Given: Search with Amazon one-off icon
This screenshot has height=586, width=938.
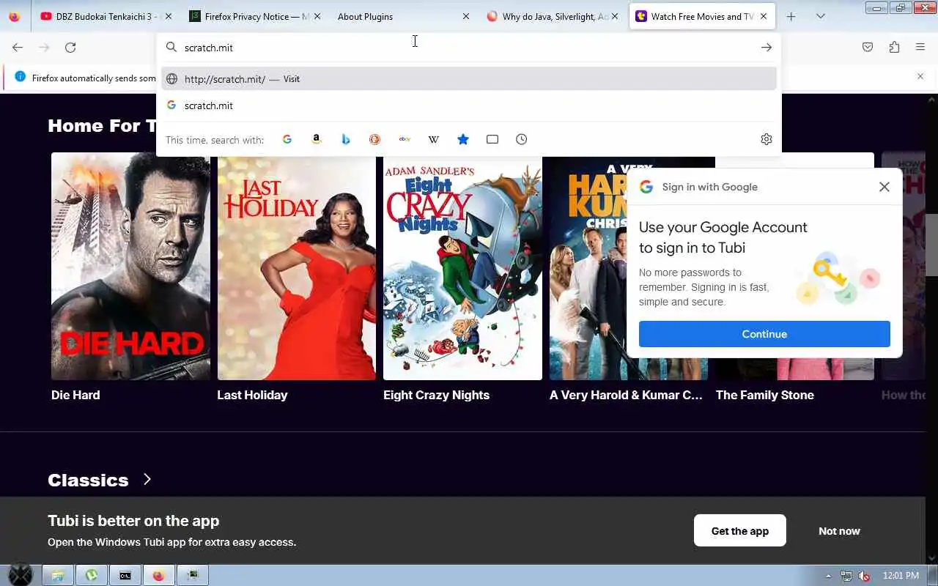Looking at the screenshot, I should (317, 139).
